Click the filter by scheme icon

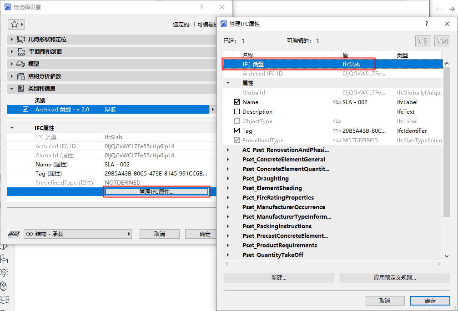pyautogui.click(x=423, y=41)
